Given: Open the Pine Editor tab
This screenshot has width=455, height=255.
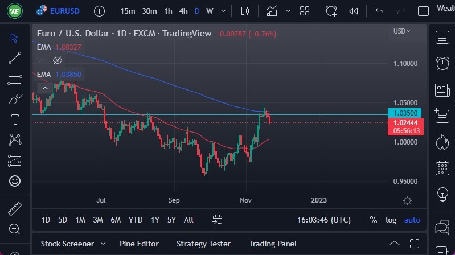Looking at the screenshot, I should click(x=139, y=244).
